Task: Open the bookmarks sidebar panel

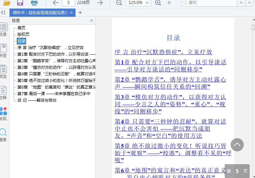Action: click(3, 50)
